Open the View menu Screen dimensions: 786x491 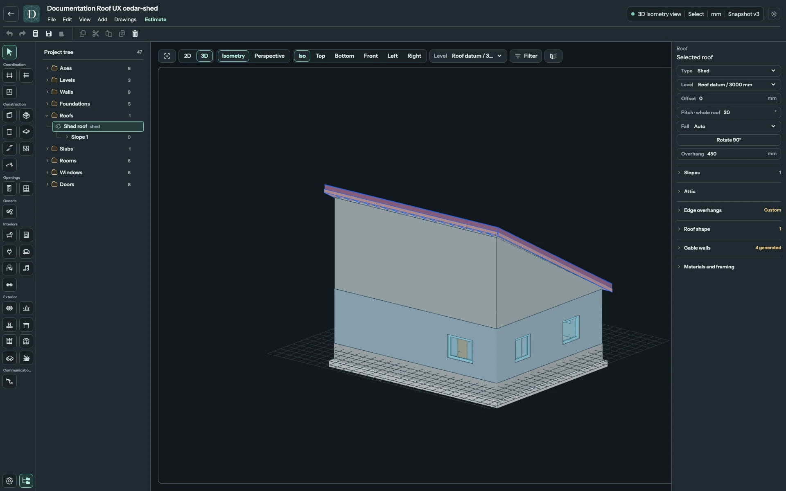click(x=85, y=20)
